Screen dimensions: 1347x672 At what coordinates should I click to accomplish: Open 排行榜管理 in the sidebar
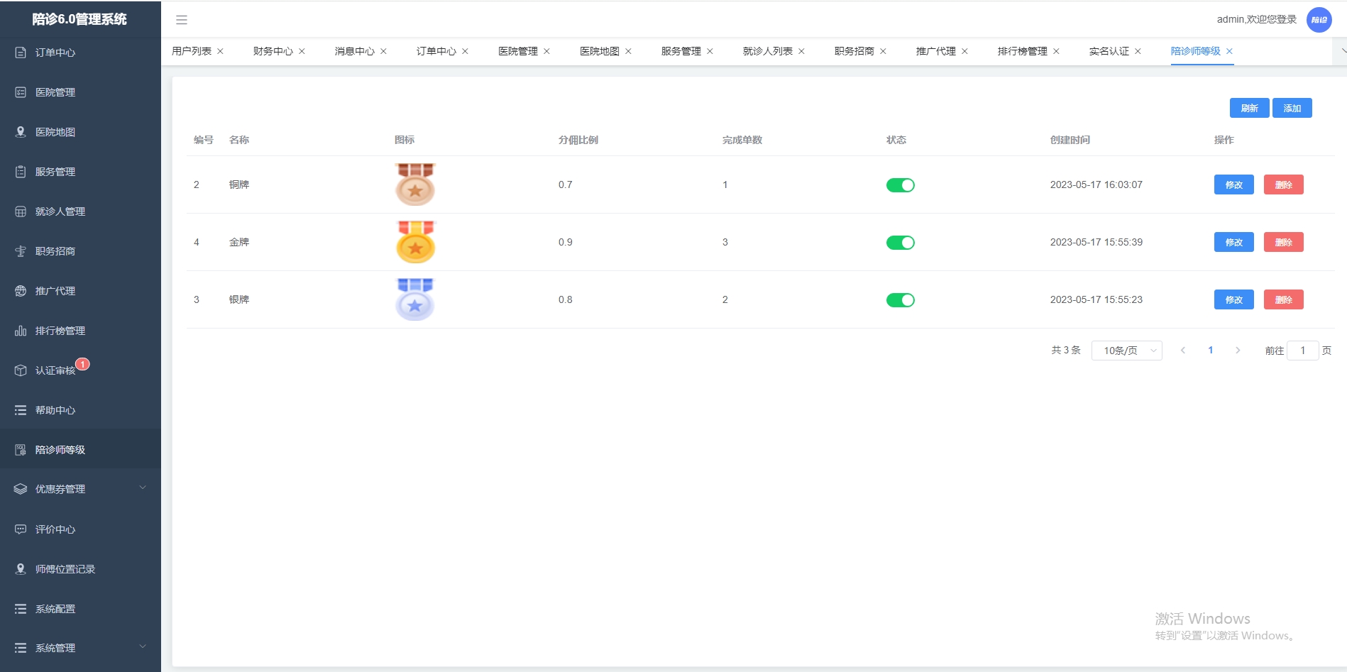point(80,331)
